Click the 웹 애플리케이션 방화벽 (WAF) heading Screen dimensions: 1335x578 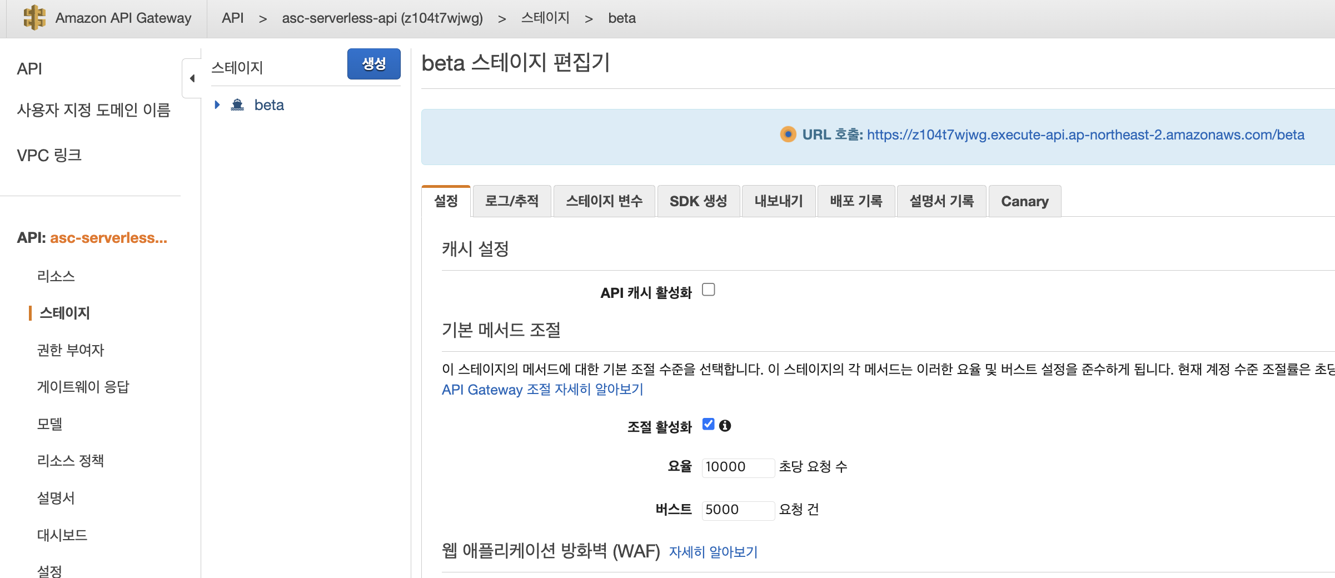click(551, 551)
